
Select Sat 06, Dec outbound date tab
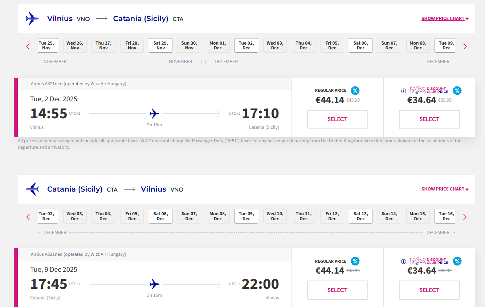point(360,45)
